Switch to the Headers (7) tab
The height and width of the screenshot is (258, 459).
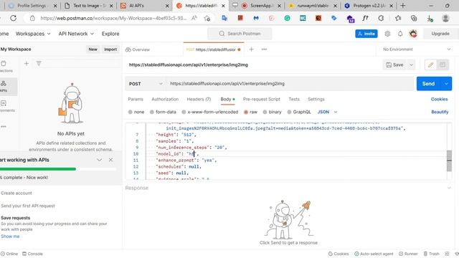(199, 99)
